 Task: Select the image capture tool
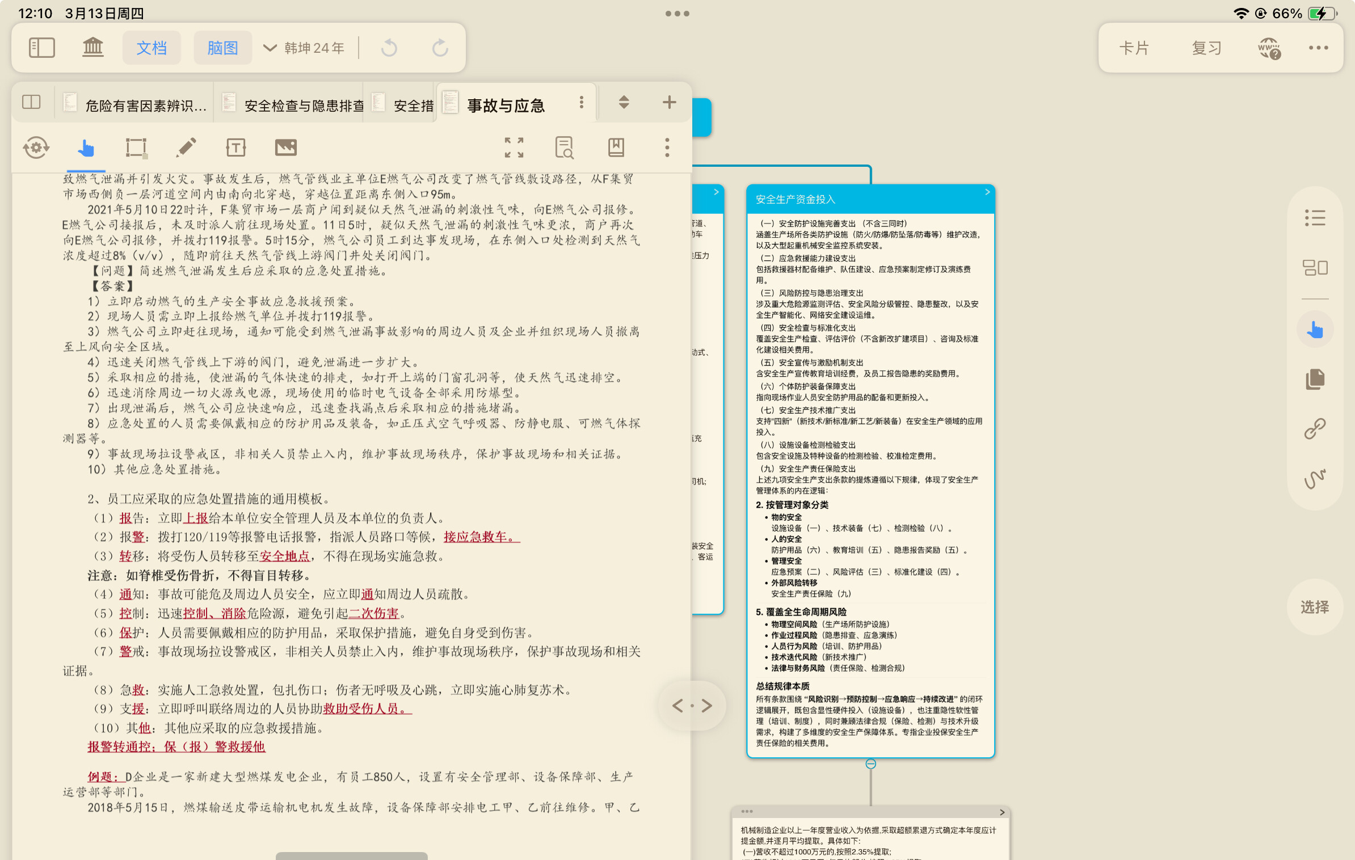click(285, 147)
